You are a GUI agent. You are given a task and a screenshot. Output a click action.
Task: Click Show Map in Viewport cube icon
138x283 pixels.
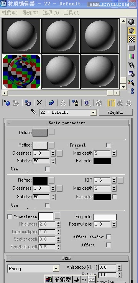(99, 103)
